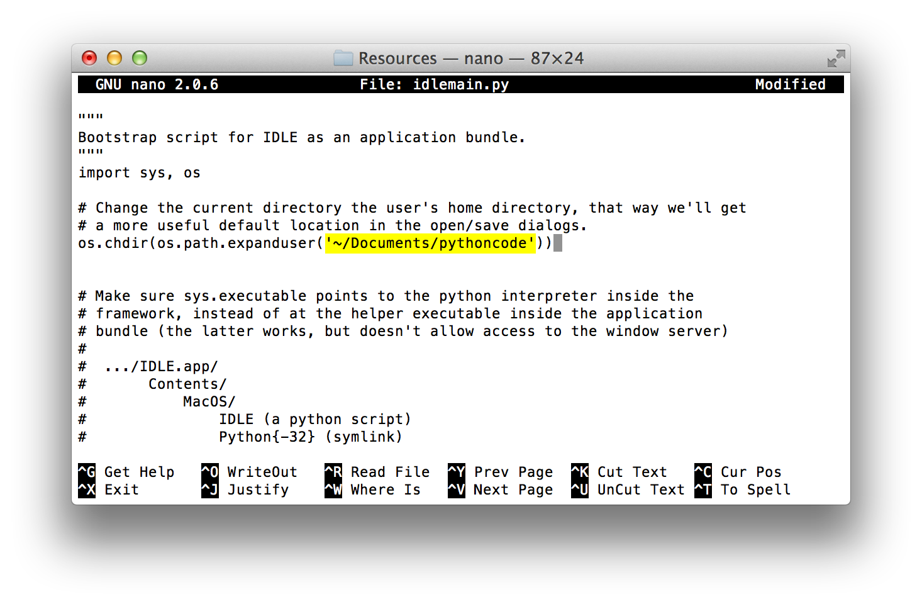Click the ^W Where Is shortcut
This screenshot has width=922, height=604.
tap(375, 489)
